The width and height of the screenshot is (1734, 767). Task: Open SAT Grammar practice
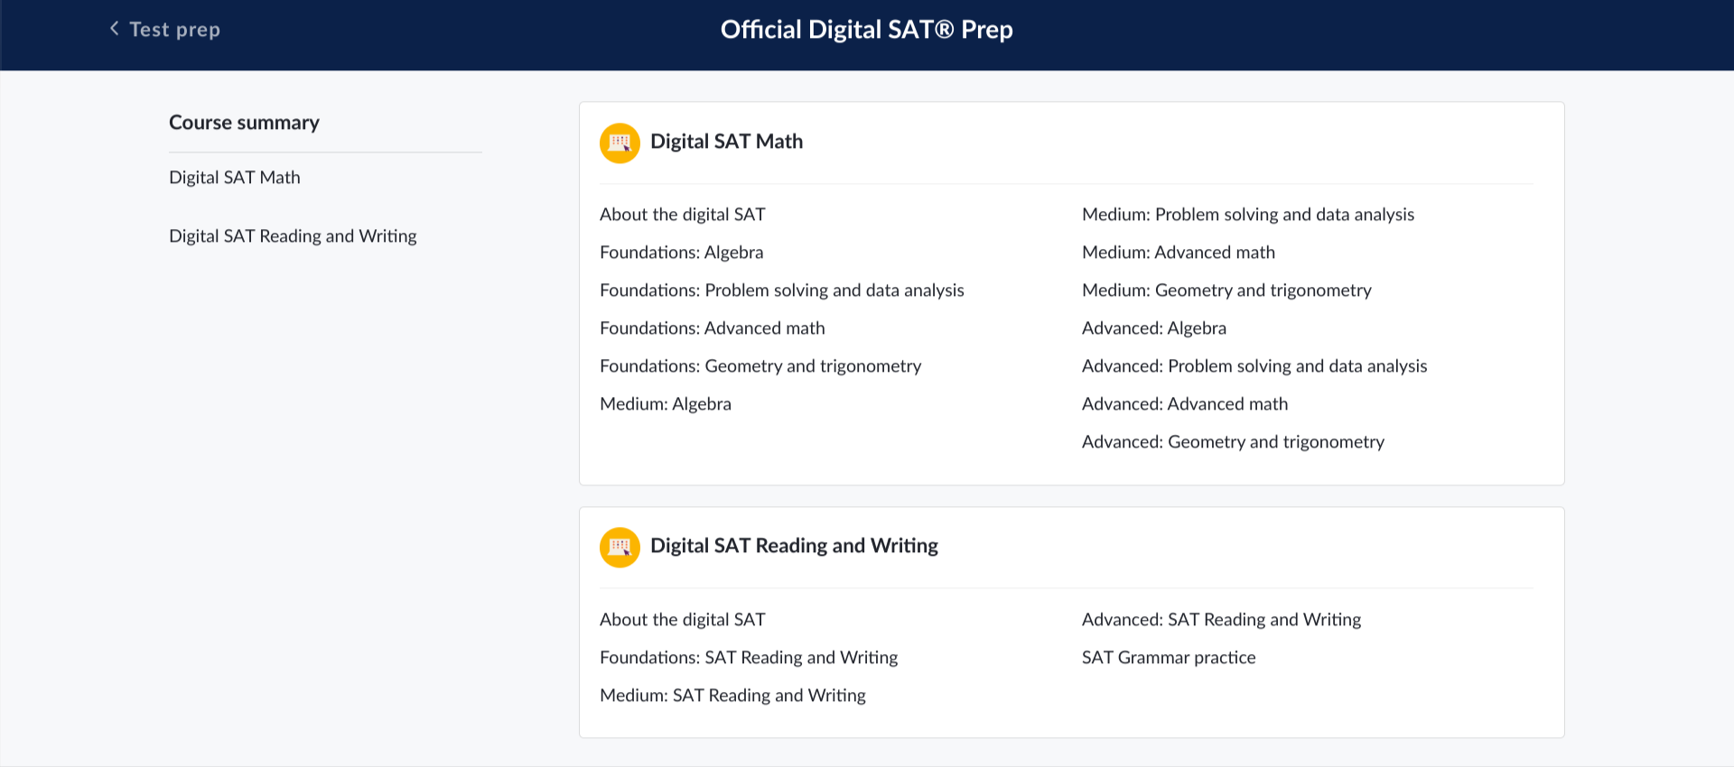(1168, 658)
